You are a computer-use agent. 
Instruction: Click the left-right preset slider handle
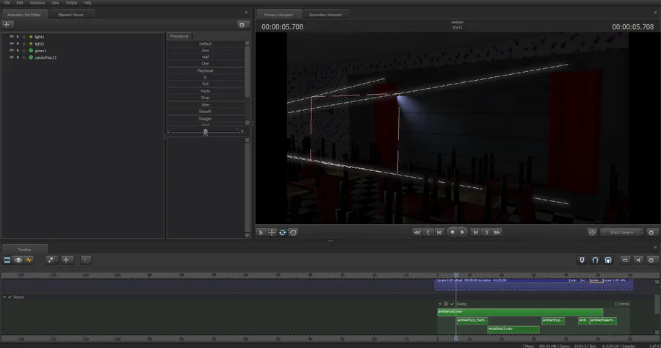pyautogui.click(x=206, y=132)
